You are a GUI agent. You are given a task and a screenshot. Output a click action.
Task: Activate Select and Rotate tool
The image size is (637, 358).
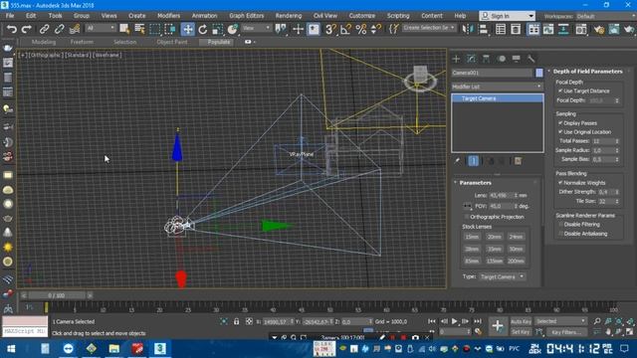click(202, 29)
